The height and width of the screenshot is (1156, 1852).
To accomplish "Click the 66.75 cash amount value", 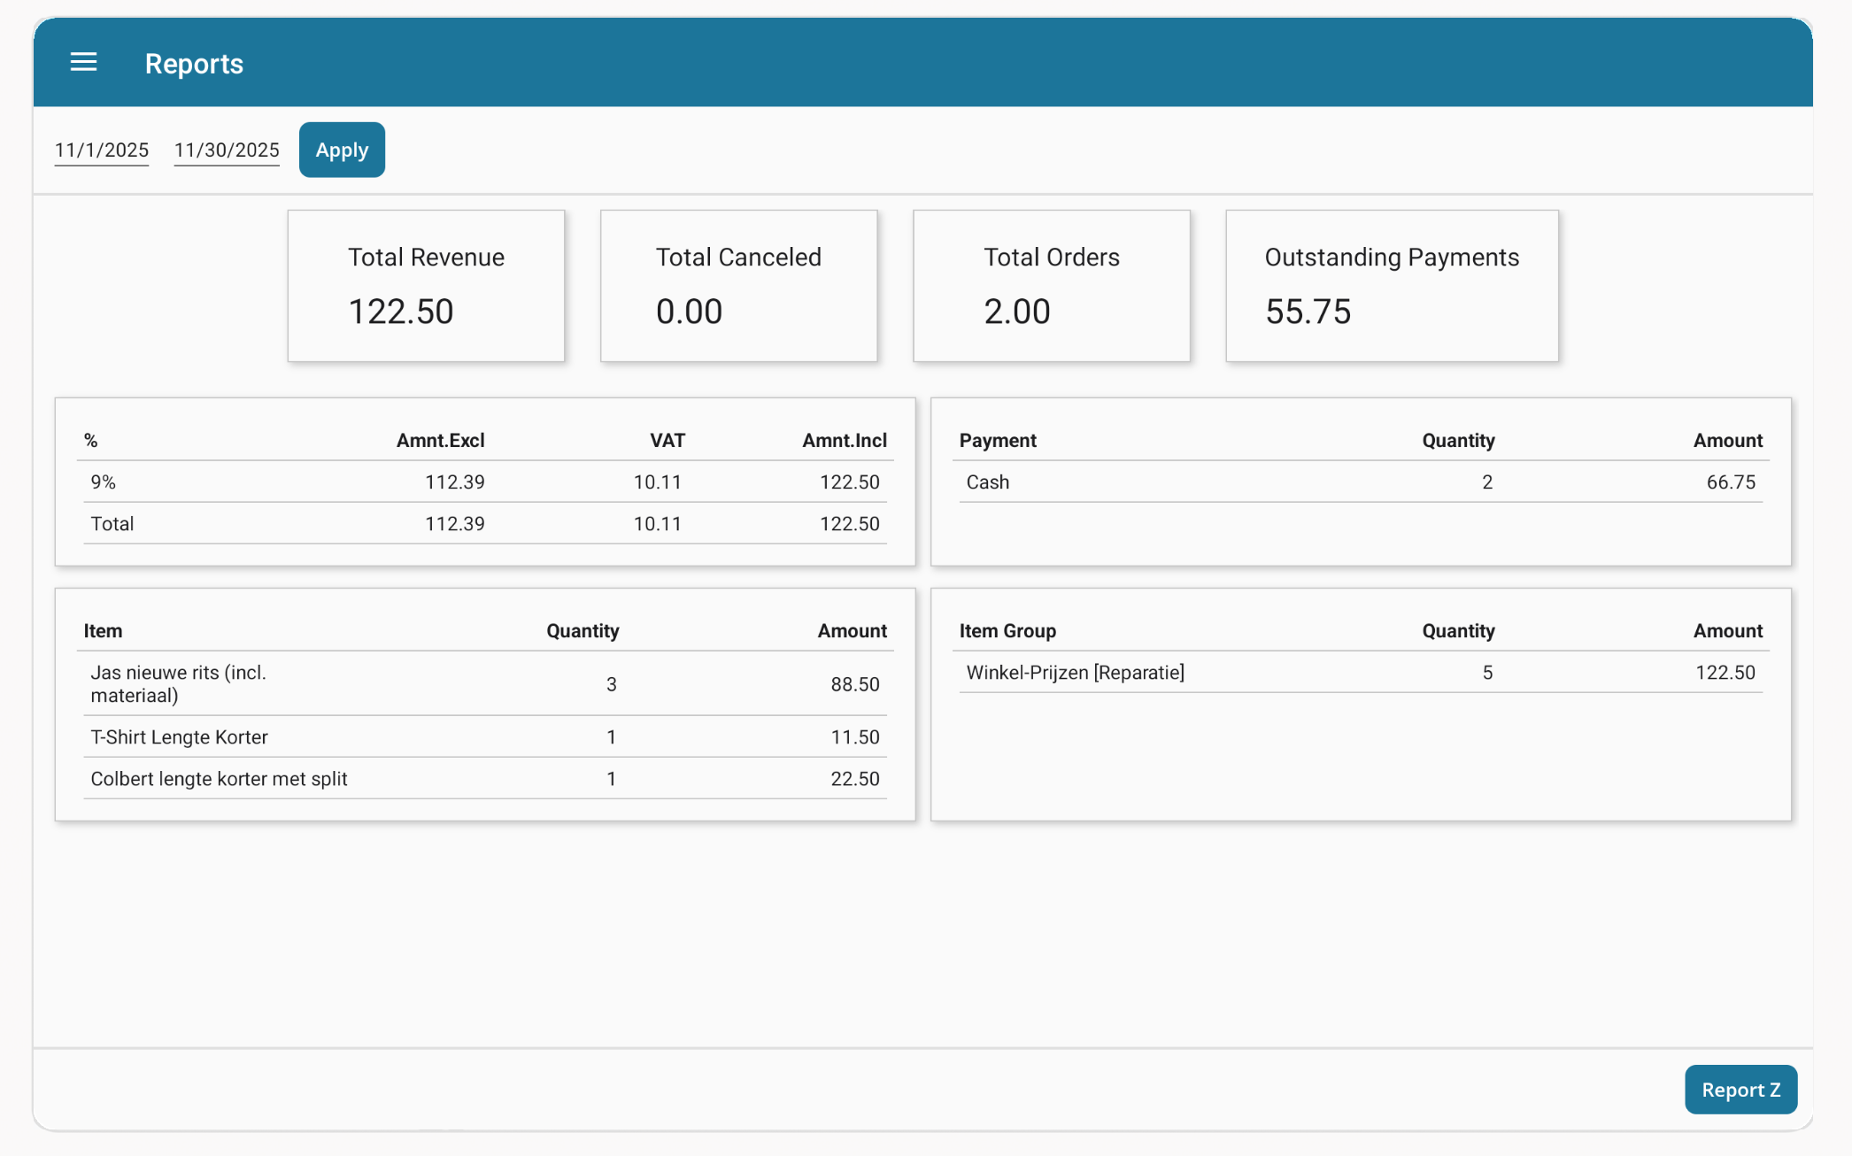I will [1731, 482].
